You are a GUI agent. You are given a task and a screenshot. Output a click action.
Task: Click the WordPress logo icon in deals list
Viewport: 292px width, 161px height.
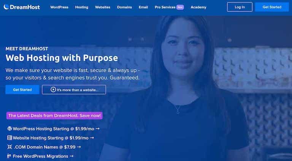point(10,129)
